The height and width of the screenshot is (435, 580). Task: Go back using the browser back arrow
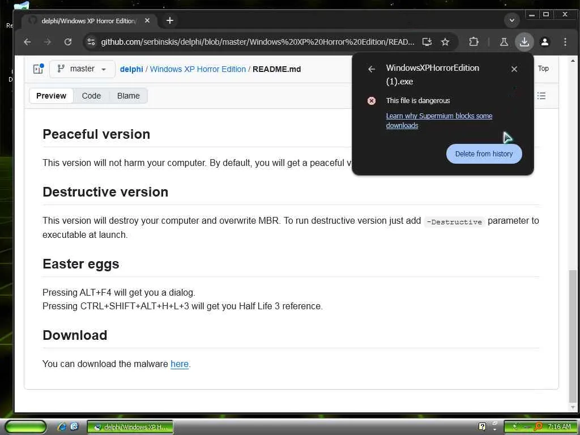click(27, 42)
